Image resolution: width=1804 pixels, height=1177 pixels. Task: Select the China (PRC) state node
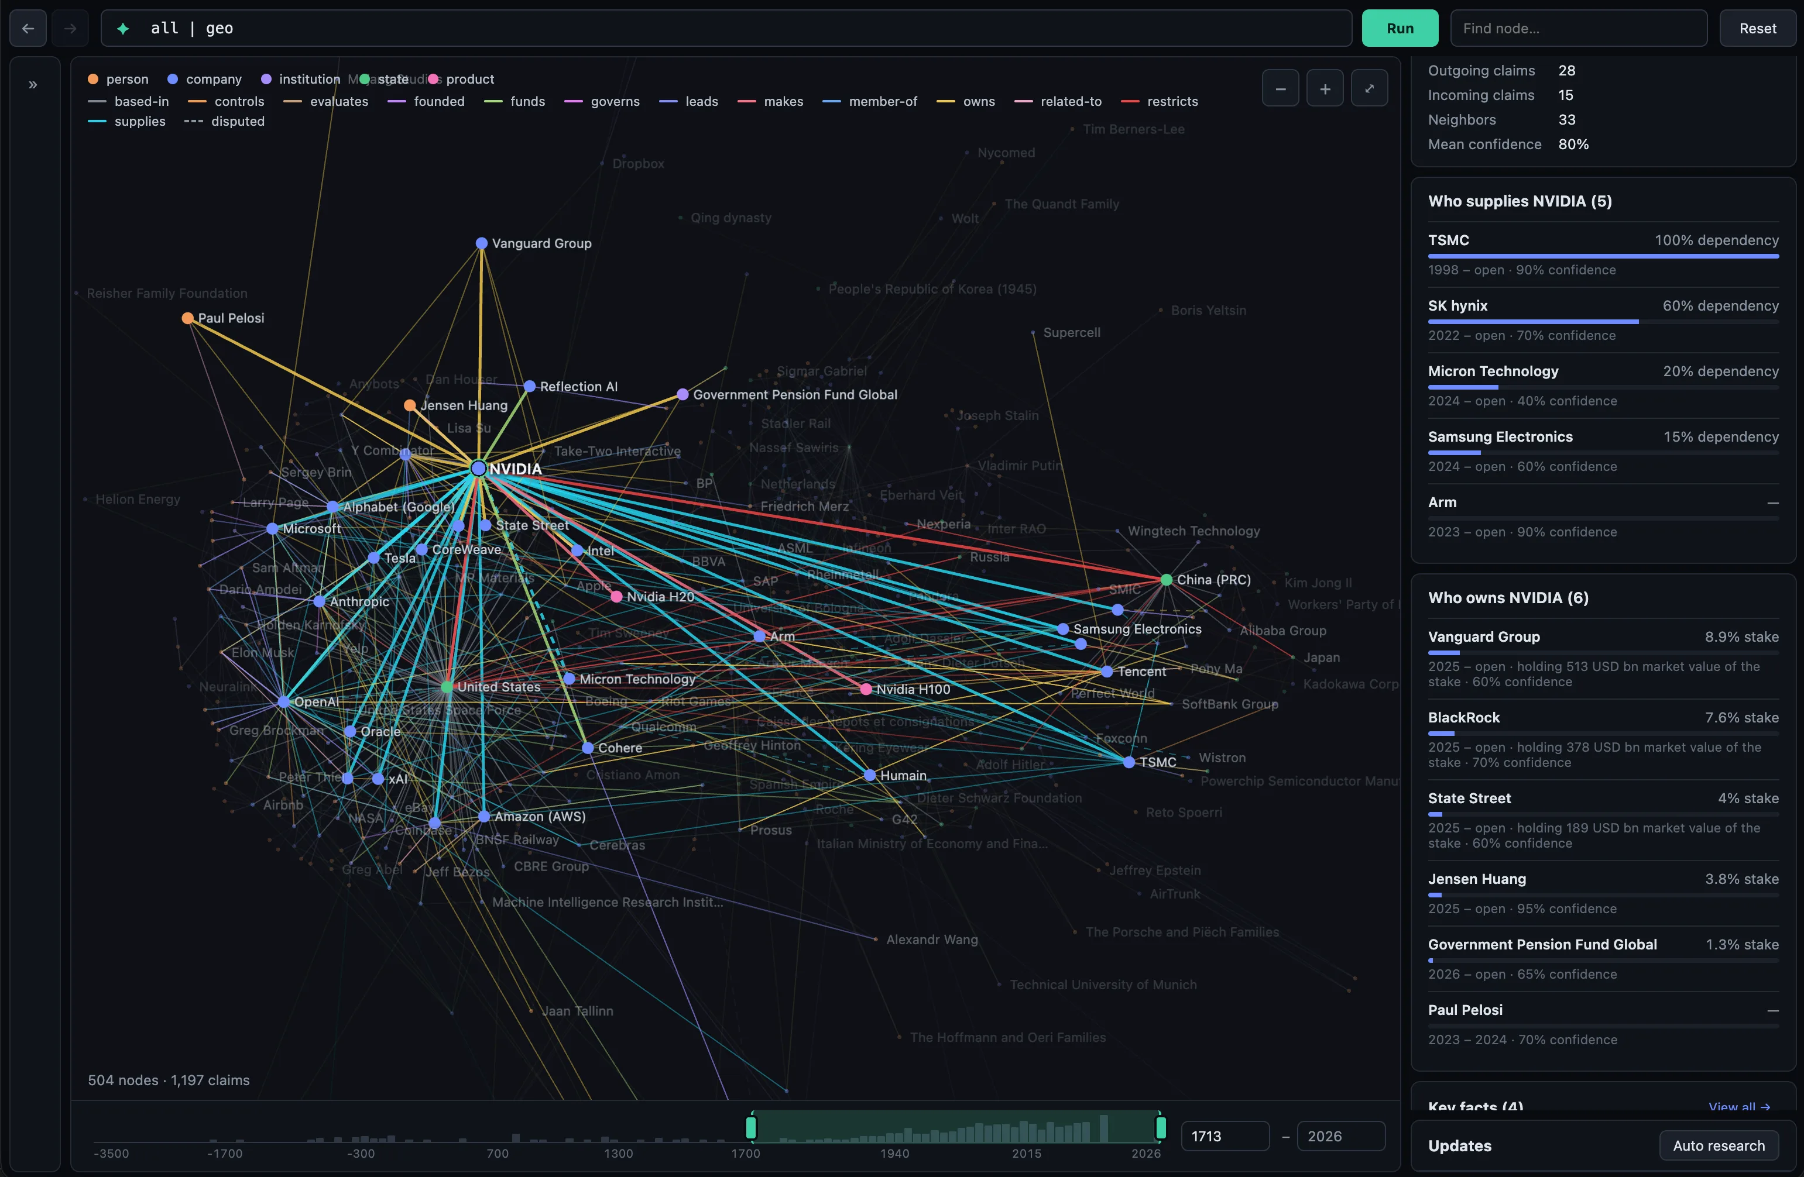(1167, 579)
